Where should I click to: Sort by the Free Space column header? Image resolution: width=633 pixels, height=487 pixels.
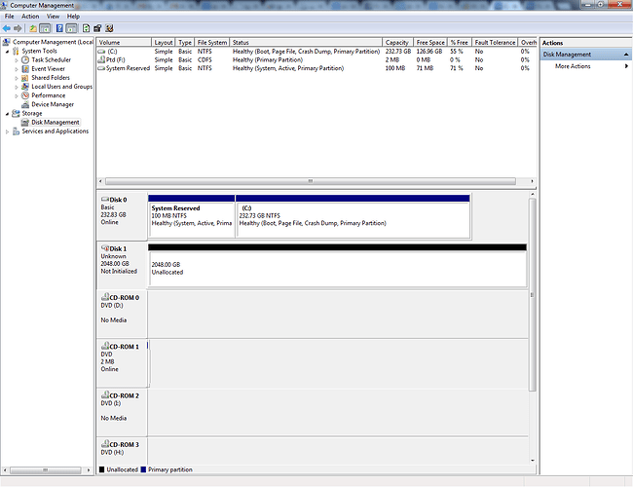click(x=430, y=43)
